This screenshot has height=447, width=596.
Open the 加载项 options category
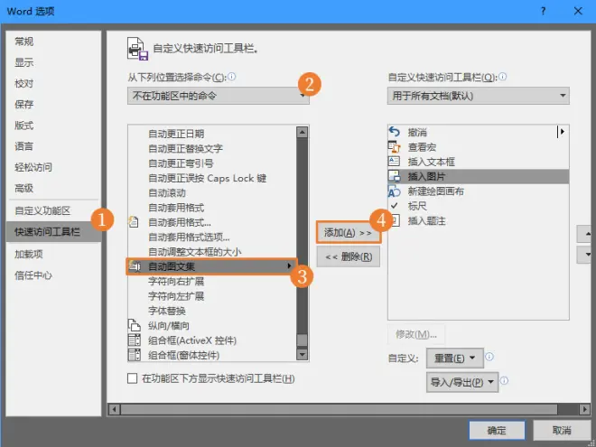[53, 254]
